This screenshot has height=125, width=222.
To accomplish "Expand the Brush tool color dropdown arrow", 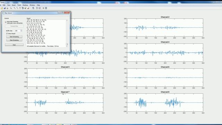I will click(x=30, y=8).
